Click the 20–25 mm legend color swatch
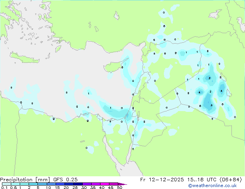Viewport: 245px width, 189px height. point(69,184)
